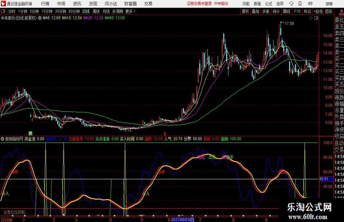Open the 资讯 menu
This screenshot has height=222, width=344.
point(77,4)
